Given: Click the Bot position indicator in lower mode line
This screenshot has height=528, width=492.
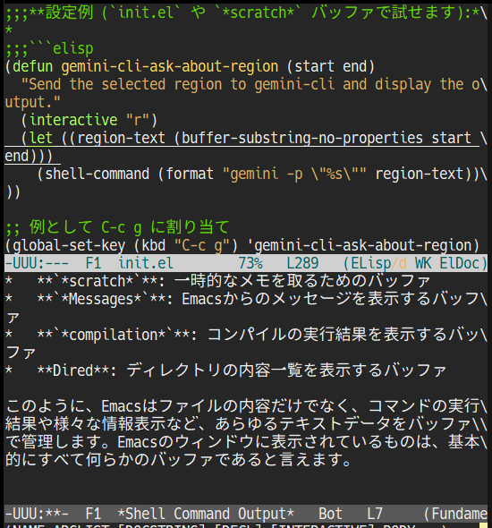Looking at the screenshot, I should (330, 514).
